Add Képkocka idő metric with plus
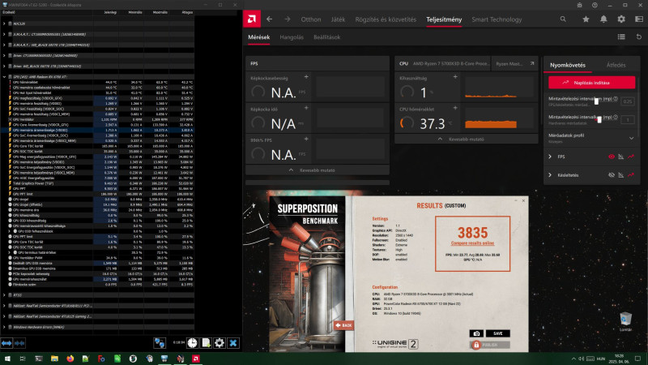 306,108
